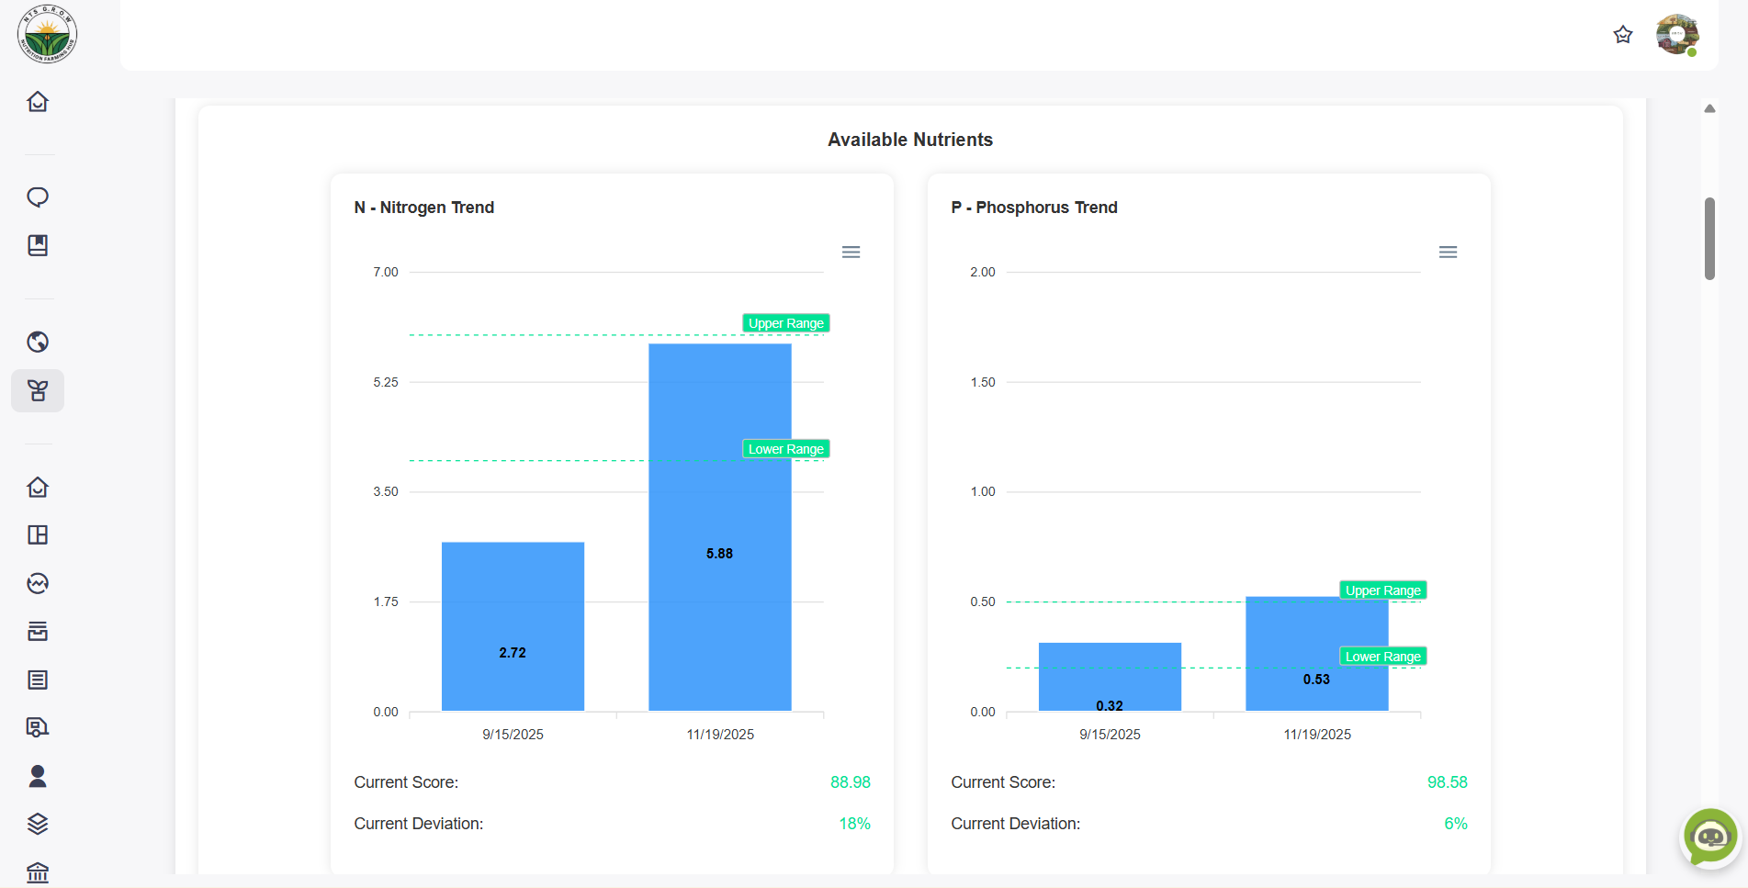
Task: Open the person profile sidebar icon
Action: click(38, 776)
